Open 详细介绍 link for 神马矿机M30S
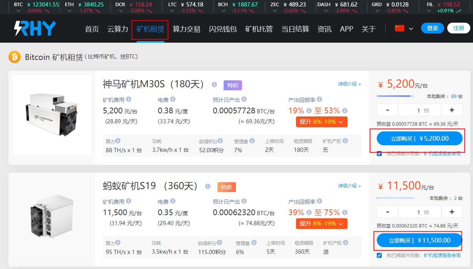 (x=349, y=84)
